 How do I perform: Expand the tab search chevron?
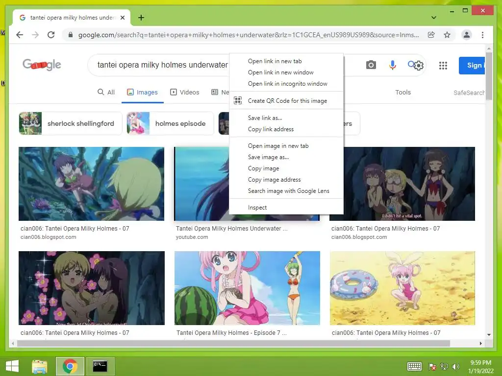coord(433,18)
